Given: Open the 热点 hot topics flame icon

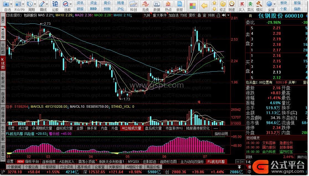Looking at the screenshot, I should (168, 4).
